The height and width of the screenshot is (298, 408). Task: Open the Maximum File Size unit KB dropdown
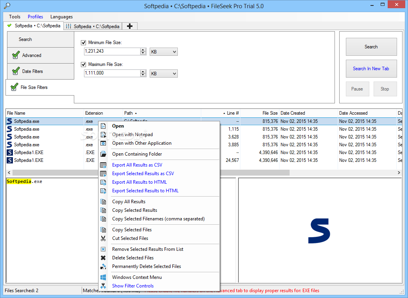coord(164,74)
